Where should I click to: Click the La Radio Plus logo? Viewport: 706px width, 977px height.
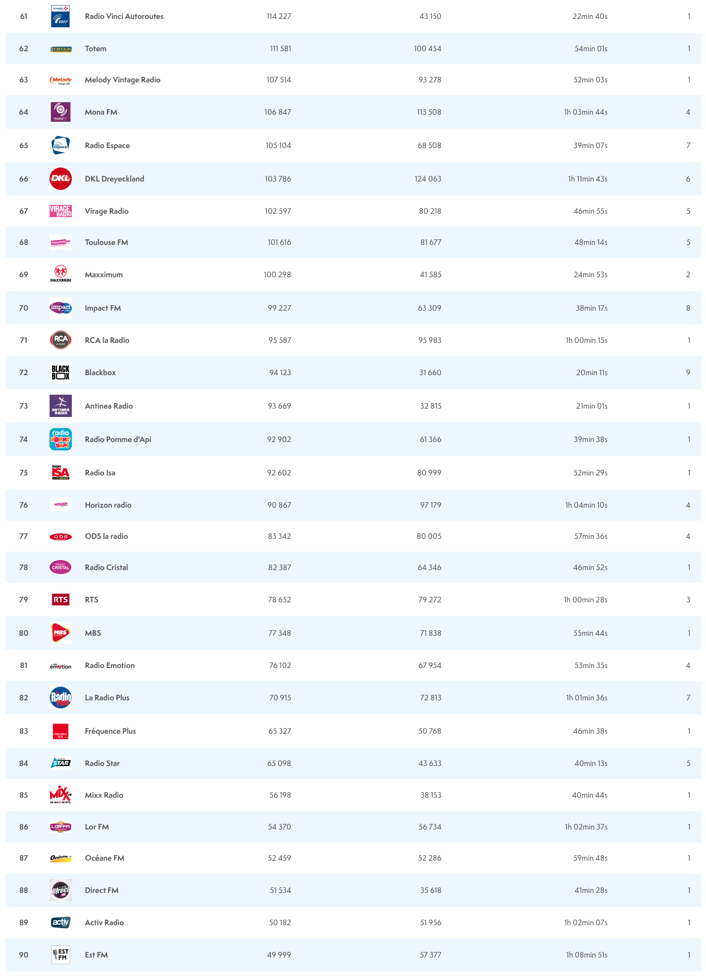[x=60, y=698]
